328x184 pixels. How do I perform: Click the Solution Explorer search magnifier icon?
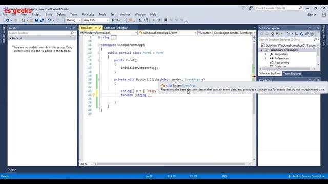pyautogui.click(x=315, y=39)
